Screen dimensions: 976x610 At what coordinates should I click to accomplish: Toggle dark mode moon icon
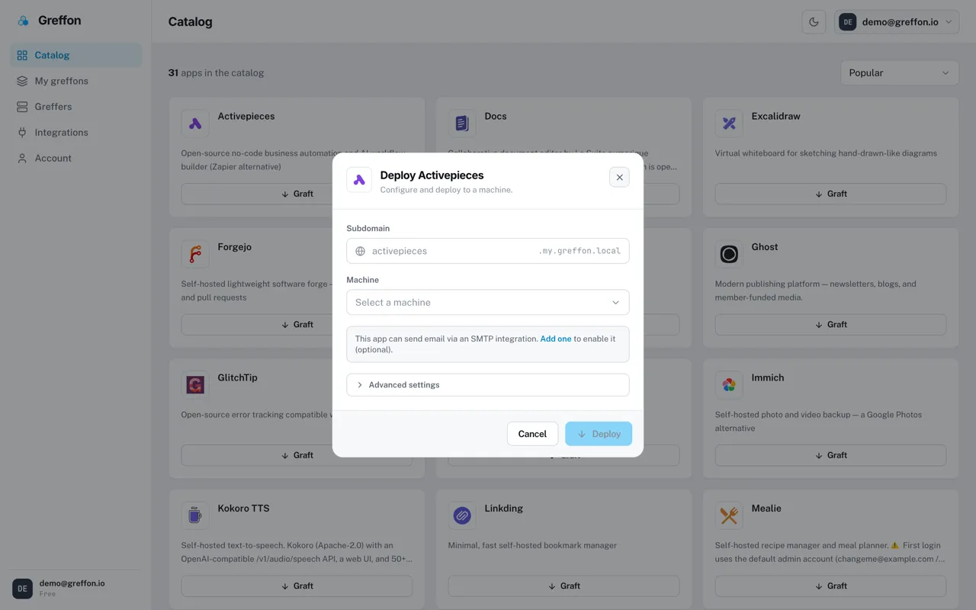click(x=814, y=22)
